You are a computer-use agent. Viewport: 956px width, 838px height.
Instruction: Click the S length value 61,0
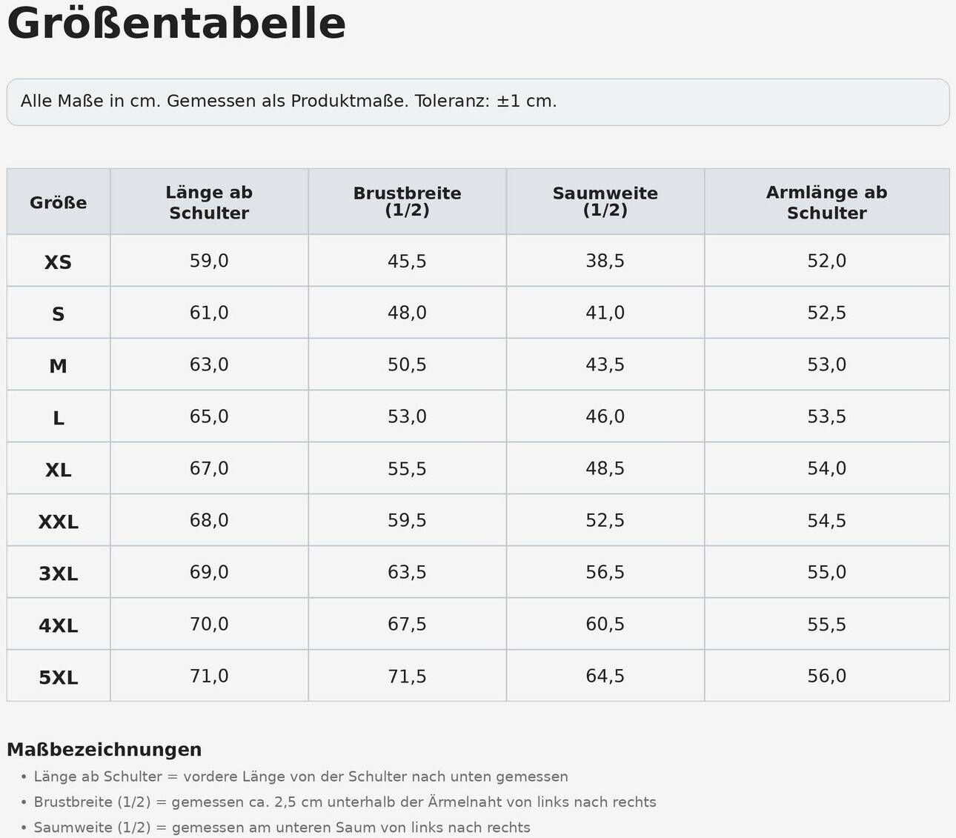(x=209, y=313)
